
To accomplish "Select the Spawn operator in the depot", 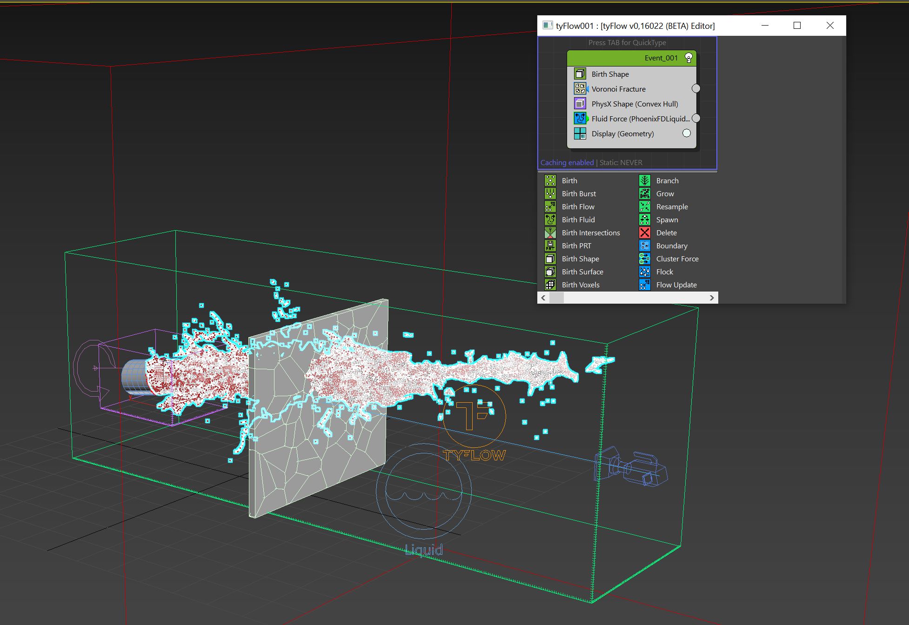I will [x=667, y=219].
